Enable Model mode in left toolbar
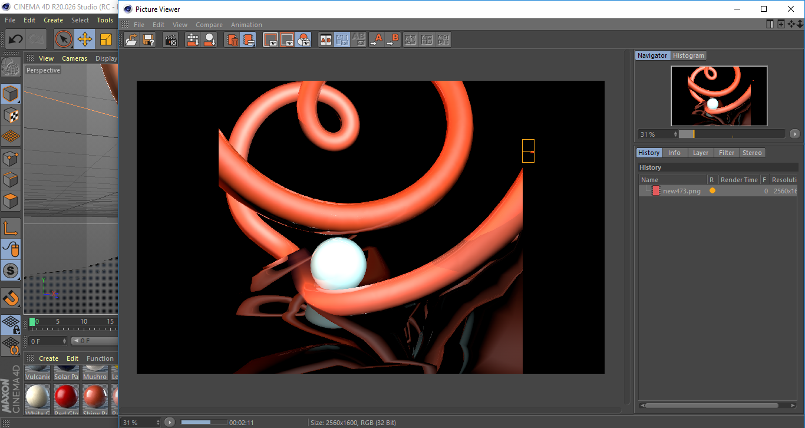This screenshot has width=805, height=428. pyautogui.click(x=11, y=94)
